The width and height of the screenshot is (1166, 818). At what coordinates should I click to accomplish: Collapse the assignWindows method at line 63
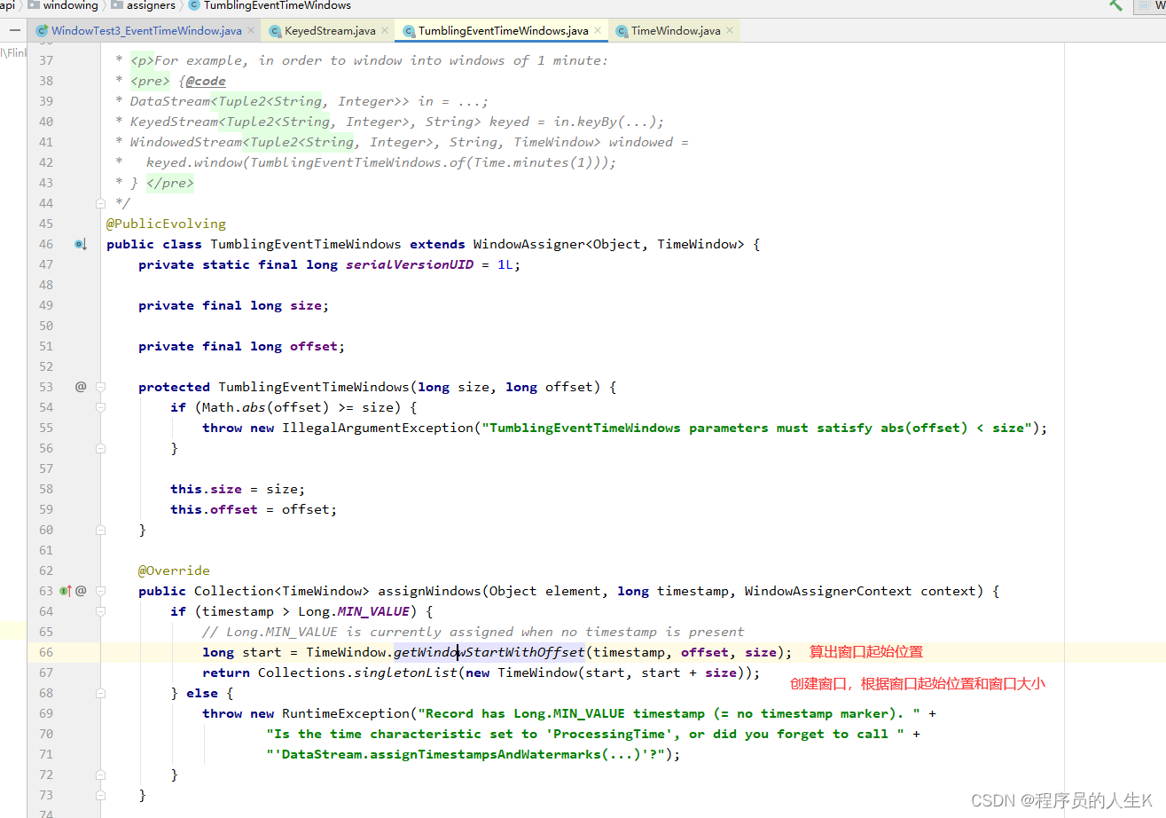click(x=101, y=591)
